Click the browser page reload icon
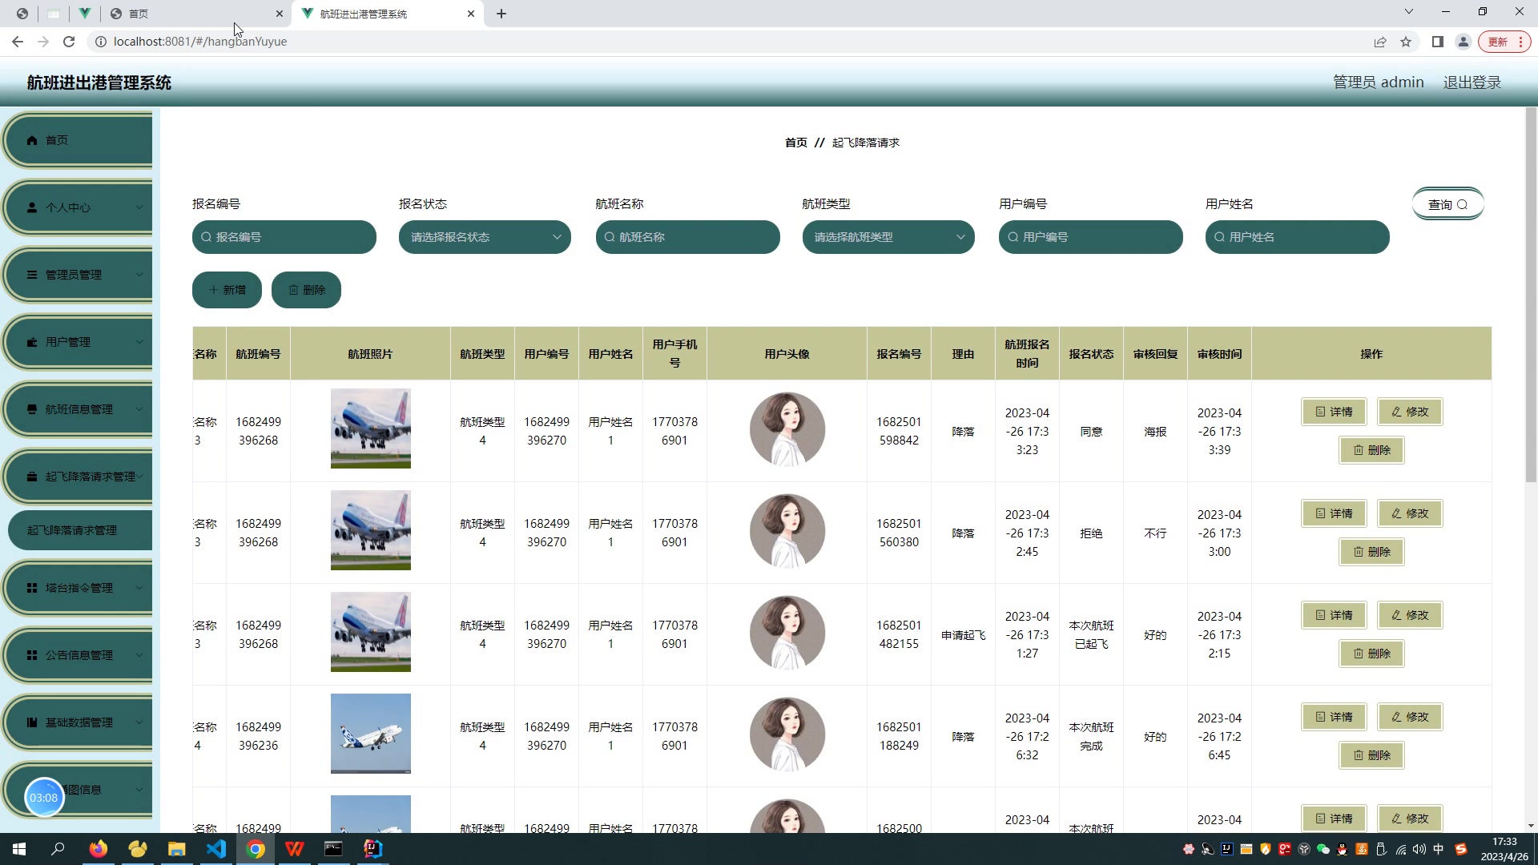Screen dimensions: 1538x865 tap(69, 42)
